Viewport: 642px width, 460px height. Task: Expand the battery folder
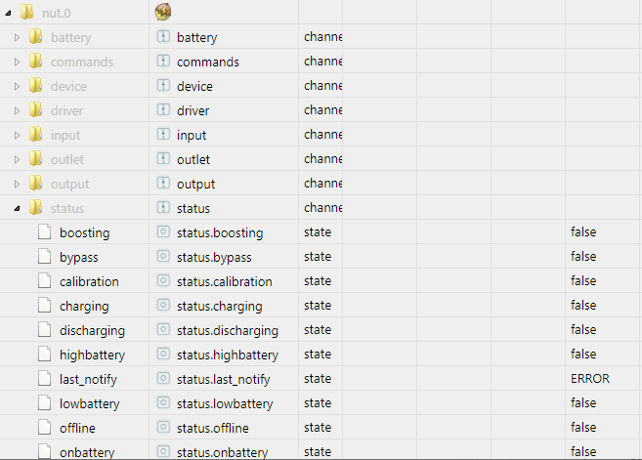click(17, 38)
